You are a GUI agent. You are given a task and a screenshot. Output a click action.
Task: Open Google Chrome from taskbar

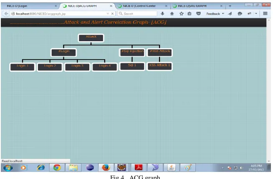pos(57,167)
